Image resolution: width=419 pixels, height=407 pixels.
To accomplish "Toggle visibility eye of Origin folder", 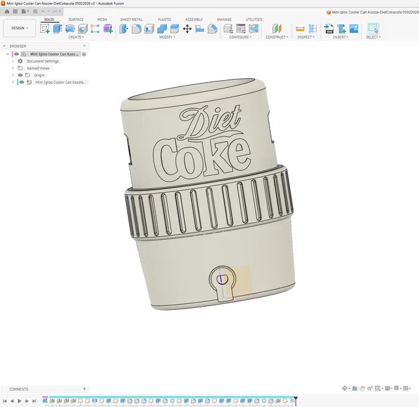I will click(20, 75).
